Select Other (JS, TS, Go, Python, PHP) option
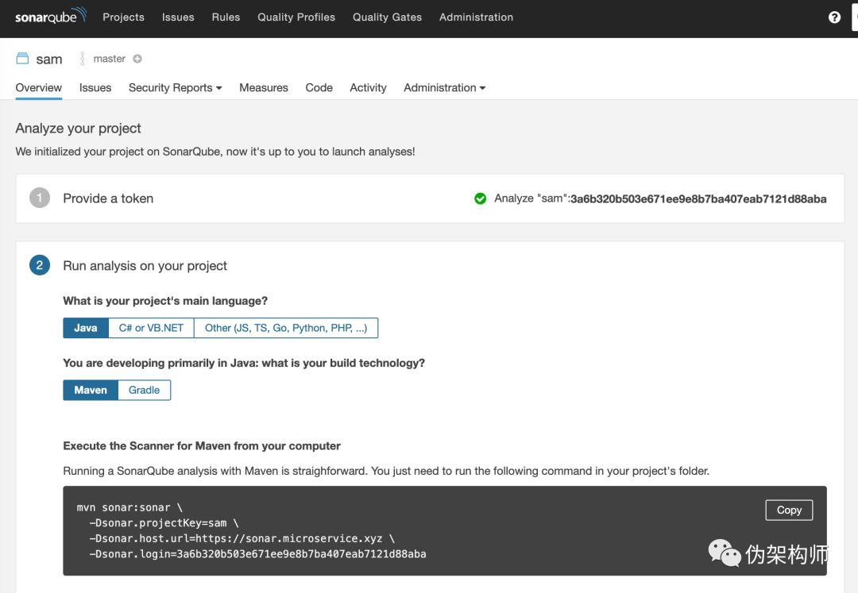 point(286,328)
